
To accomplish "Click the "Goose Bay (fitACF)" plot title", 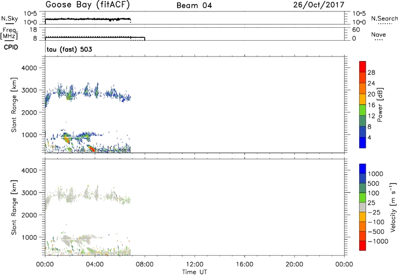I will (x=88, y=5).
